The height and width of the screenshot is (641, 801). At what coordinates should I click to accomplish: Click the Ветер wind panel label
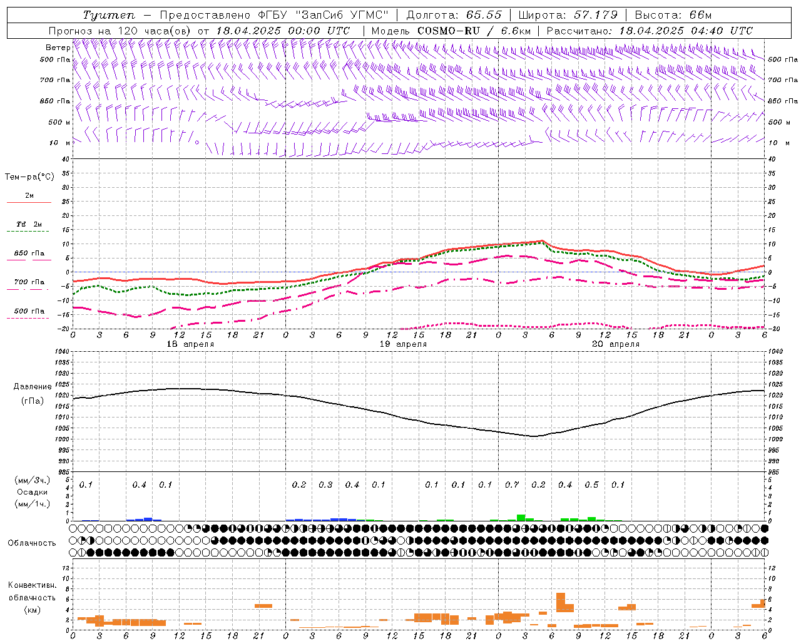coord(58,48)
